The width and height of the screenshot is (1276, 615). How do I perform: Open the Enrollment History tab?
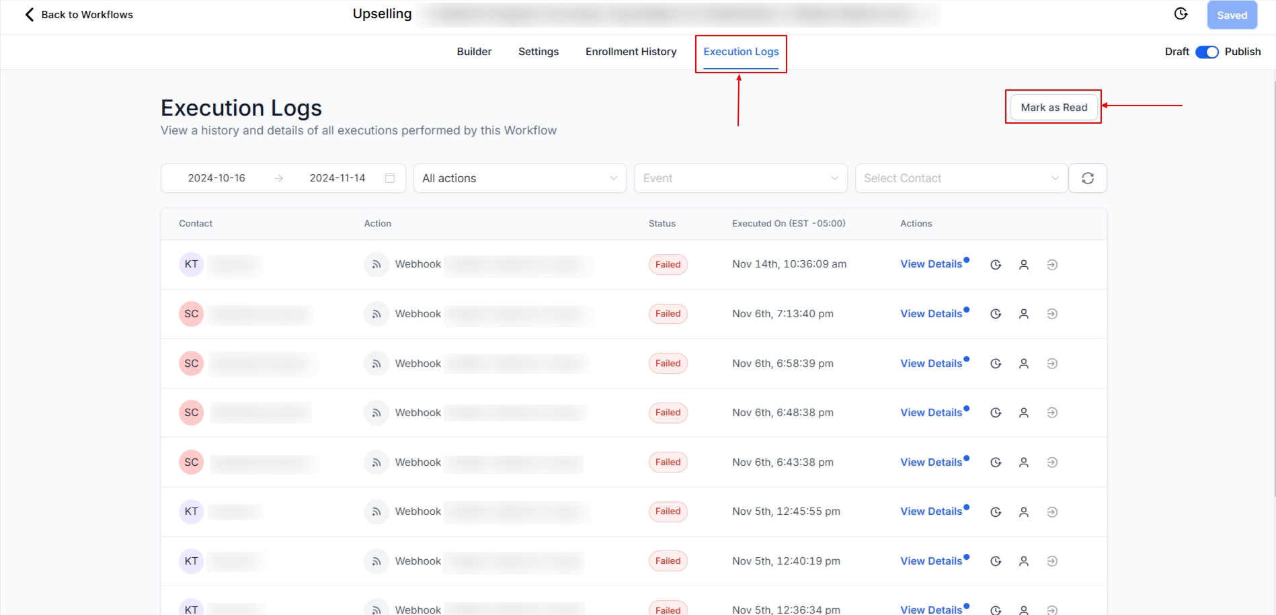(631, 52)
